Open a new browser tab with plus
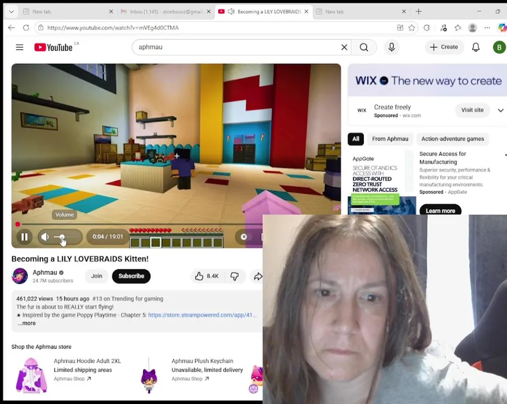The image size is (507, 404). point(419,12)
